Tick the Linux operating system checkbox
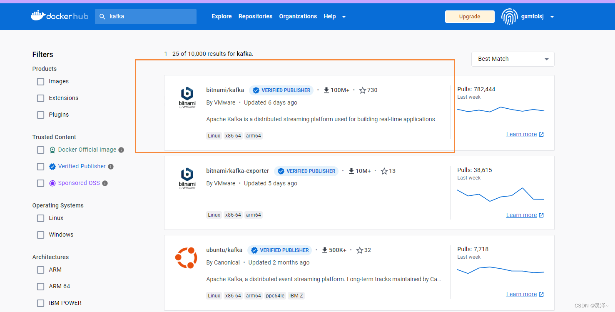 (40, 218)
